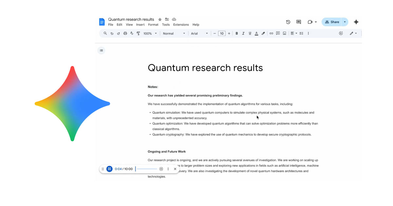Open the Insert menu

click(x=140, y=25)
